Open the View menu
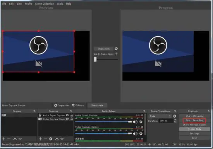This screenshot has width=213, height=149. (x=19, y=4)
